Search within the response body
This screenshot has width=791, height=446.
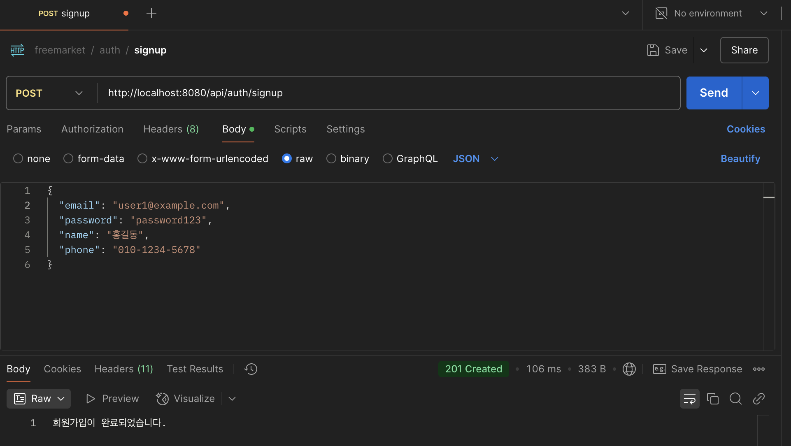click(x=735, y=399)
